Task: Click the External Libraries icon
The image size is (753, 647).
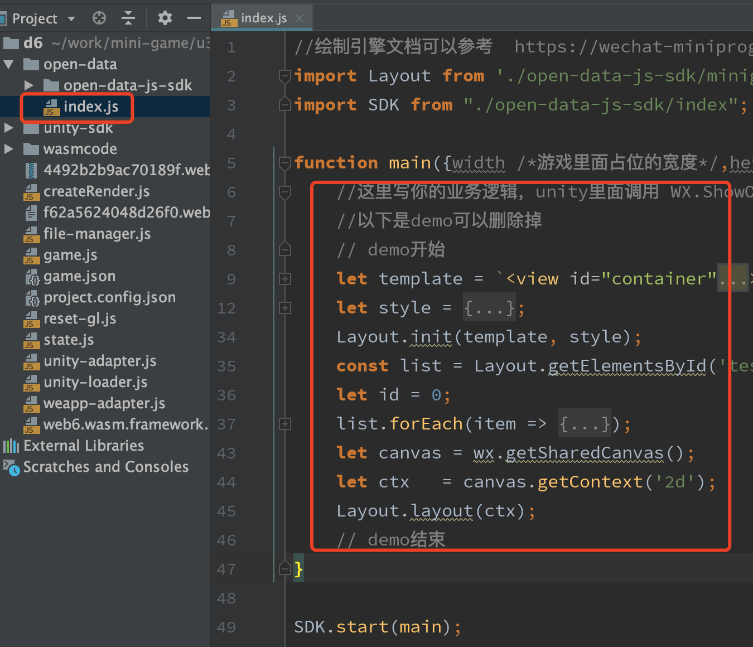Action: click(11, 446)
